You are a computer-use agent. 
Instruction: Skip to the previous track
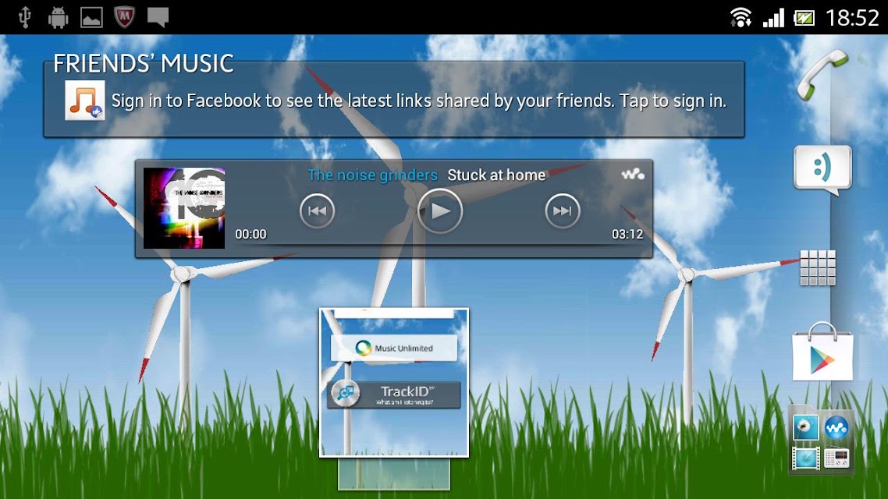(317, 211)
